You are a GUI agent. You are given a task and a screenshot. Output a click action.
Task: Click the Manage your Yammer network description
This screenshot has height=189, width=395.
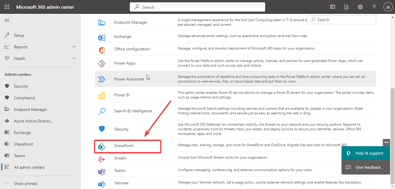270,182
